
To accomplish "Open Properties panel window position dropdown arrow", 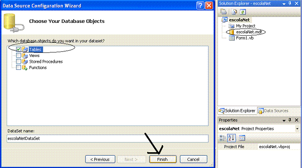I will (x=284, y=120).
